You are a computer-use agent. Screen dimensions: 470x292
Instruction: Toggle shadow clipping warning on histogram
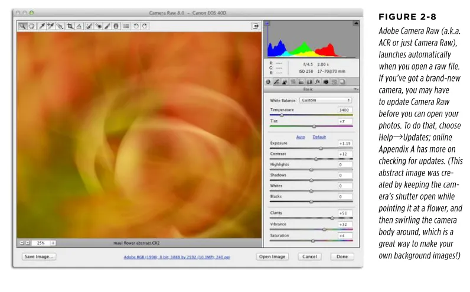tap(267, 23)
